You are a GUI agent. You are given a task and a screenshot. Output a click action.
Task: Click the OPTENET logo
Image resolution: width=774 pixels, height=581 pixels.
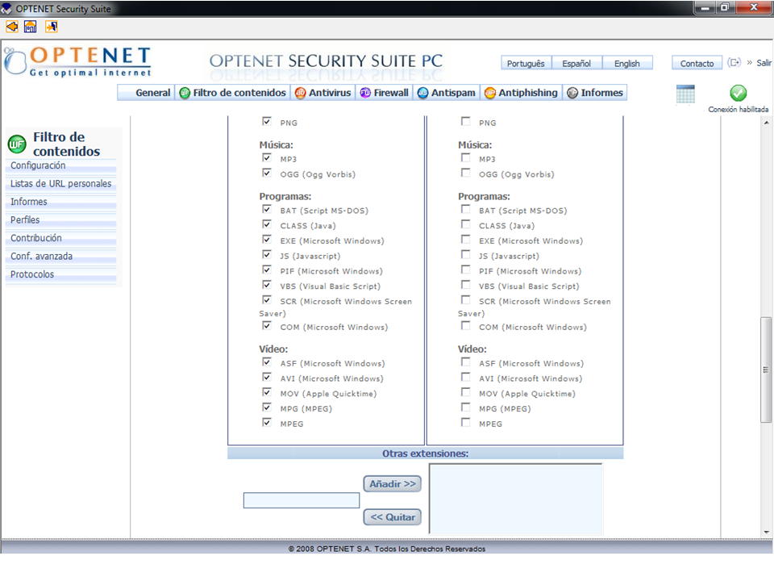coord(78,61)
